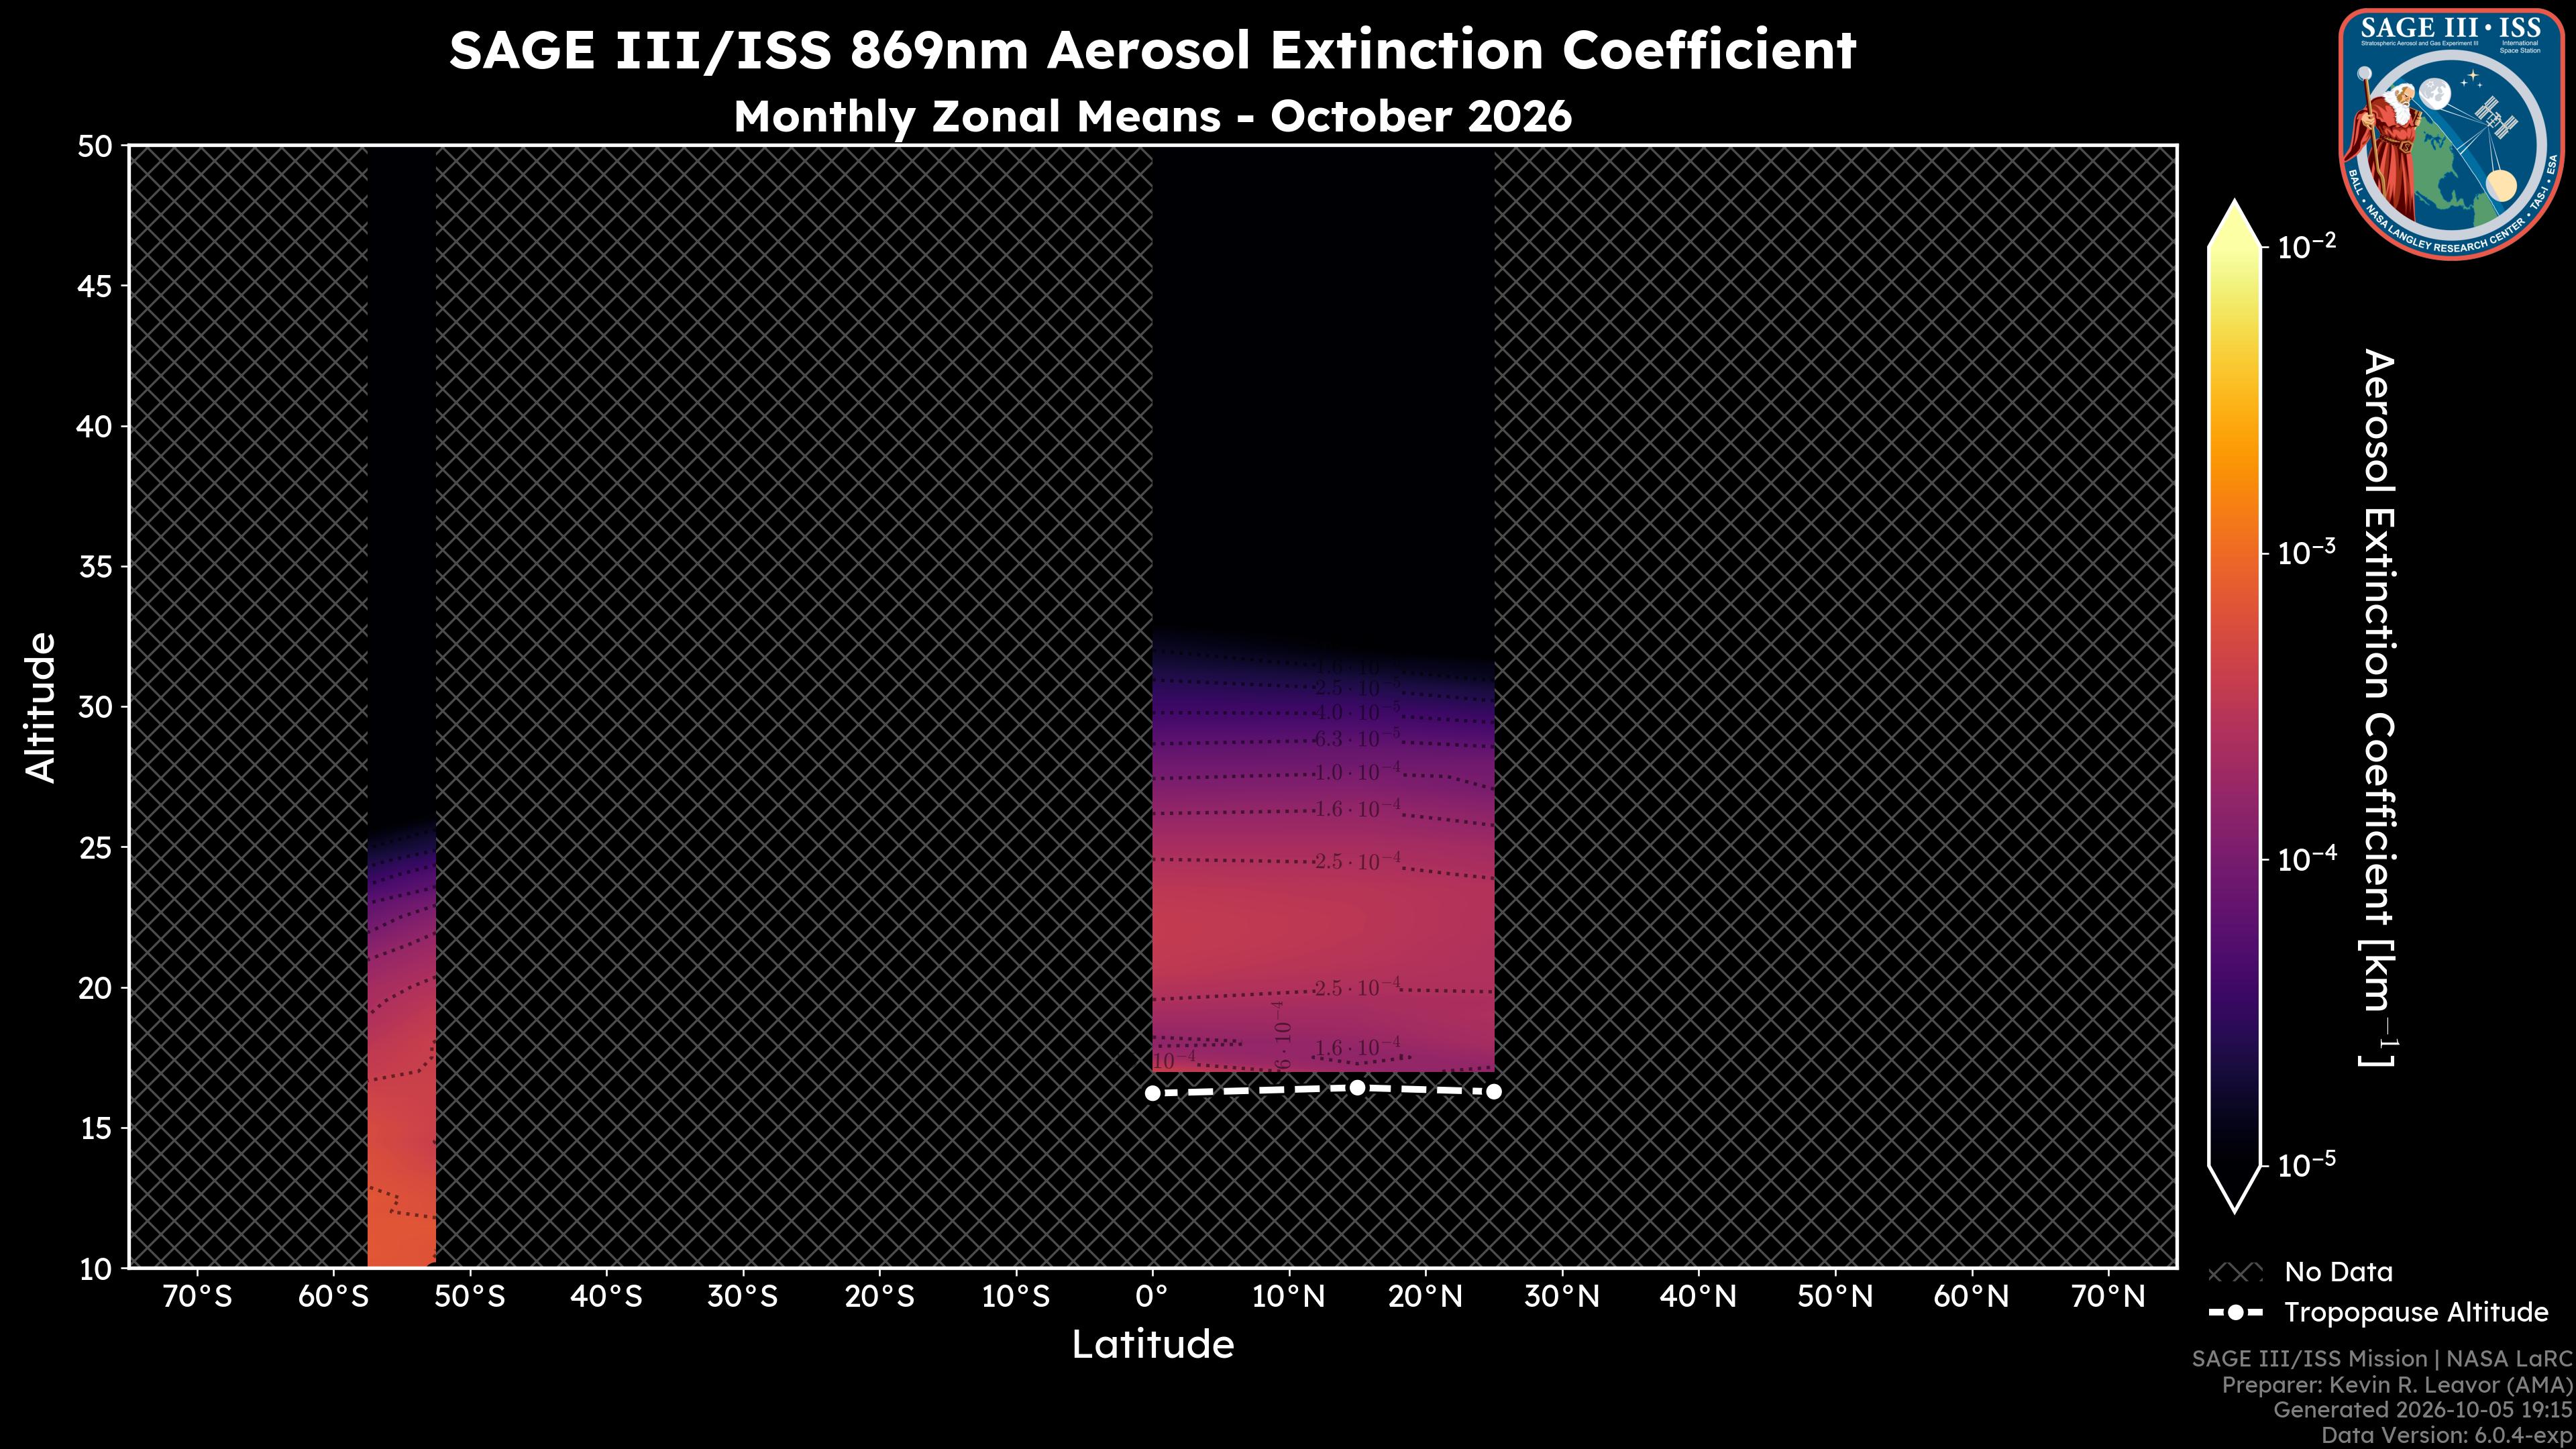Screen dimensions: 2576x1449
Task: Click the '20°N' latitude tick label
Action: point(1425,1297)
